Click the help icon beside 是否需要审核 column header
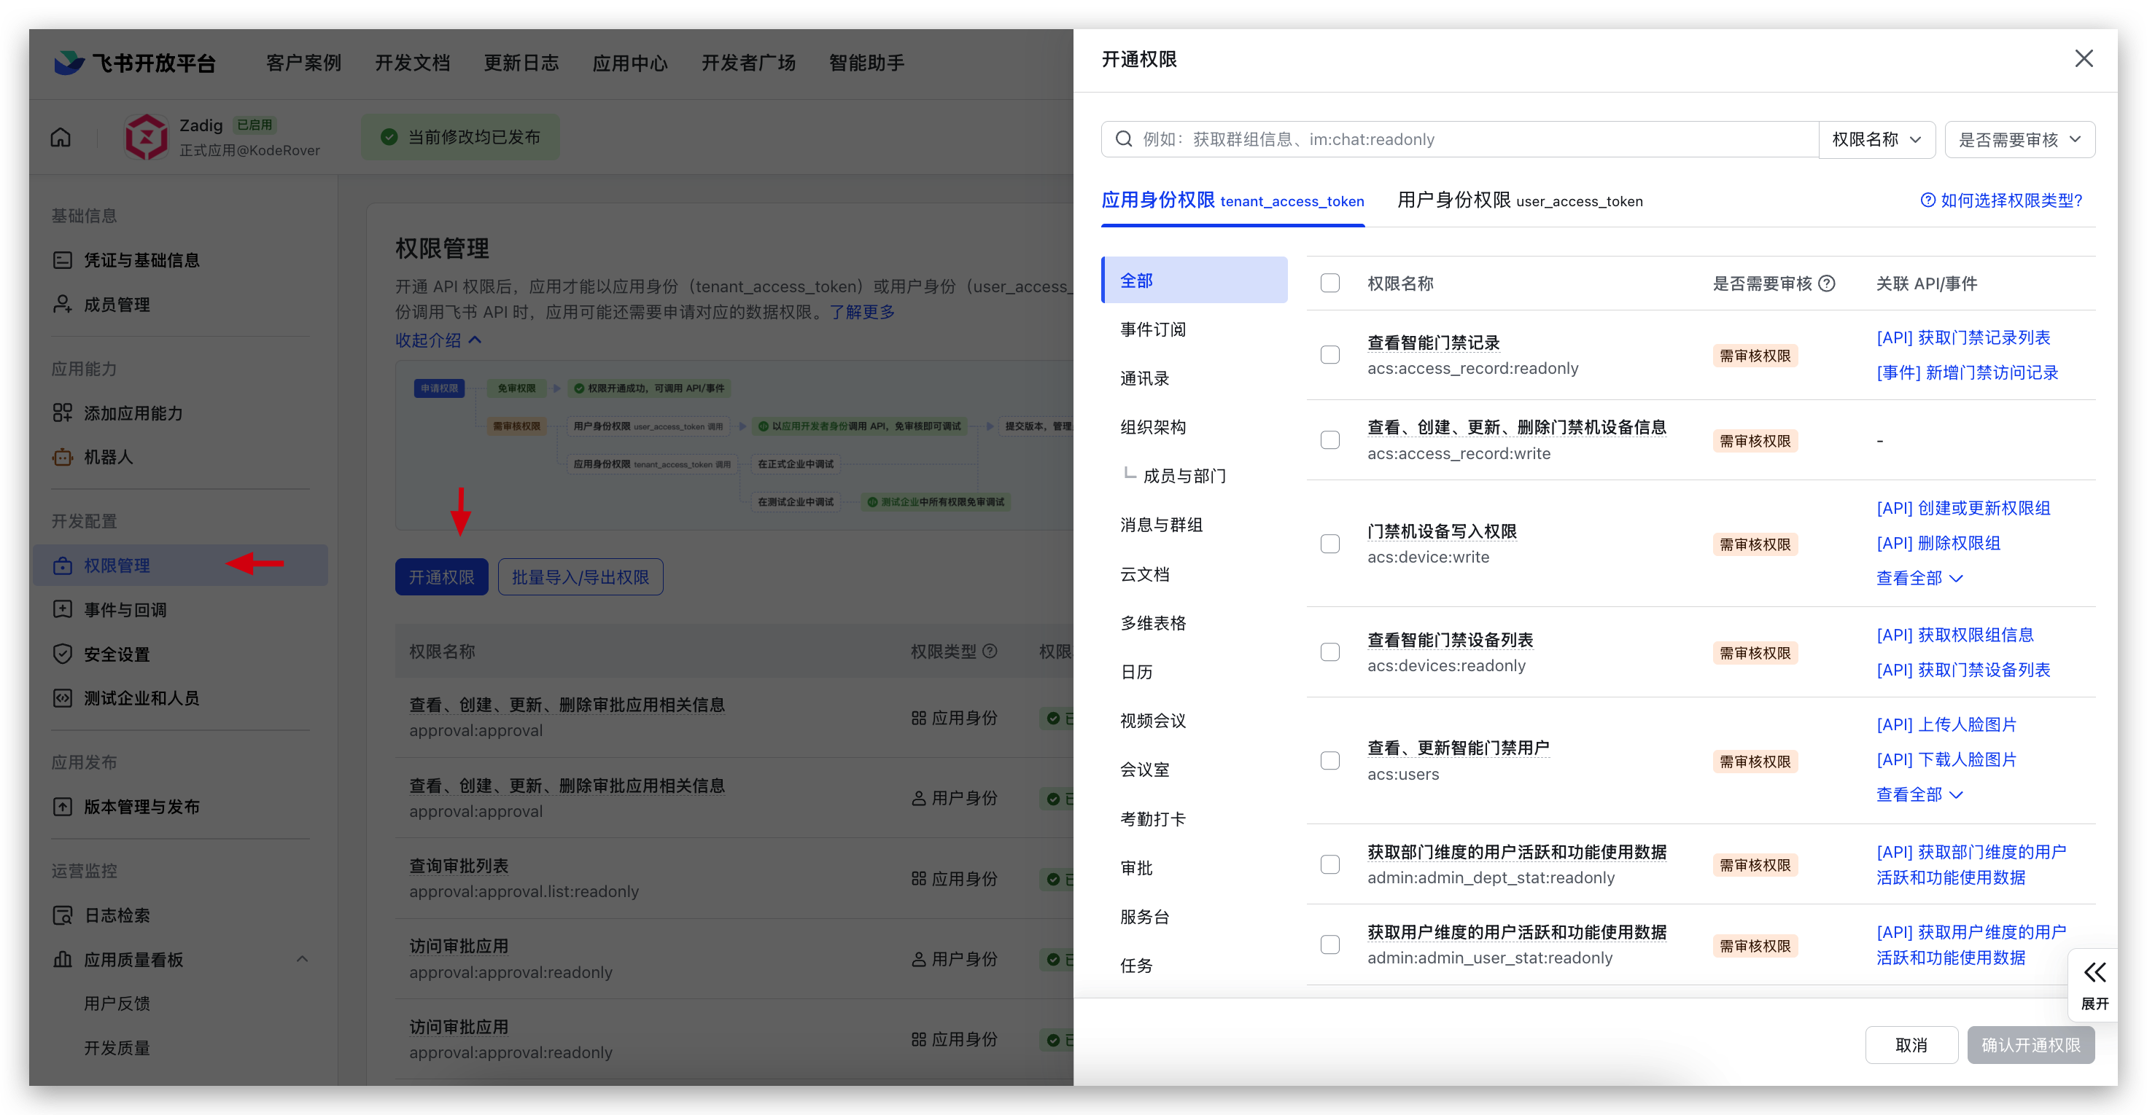This screenshot has width=2147, height=1115. (x=1827, y=283)
